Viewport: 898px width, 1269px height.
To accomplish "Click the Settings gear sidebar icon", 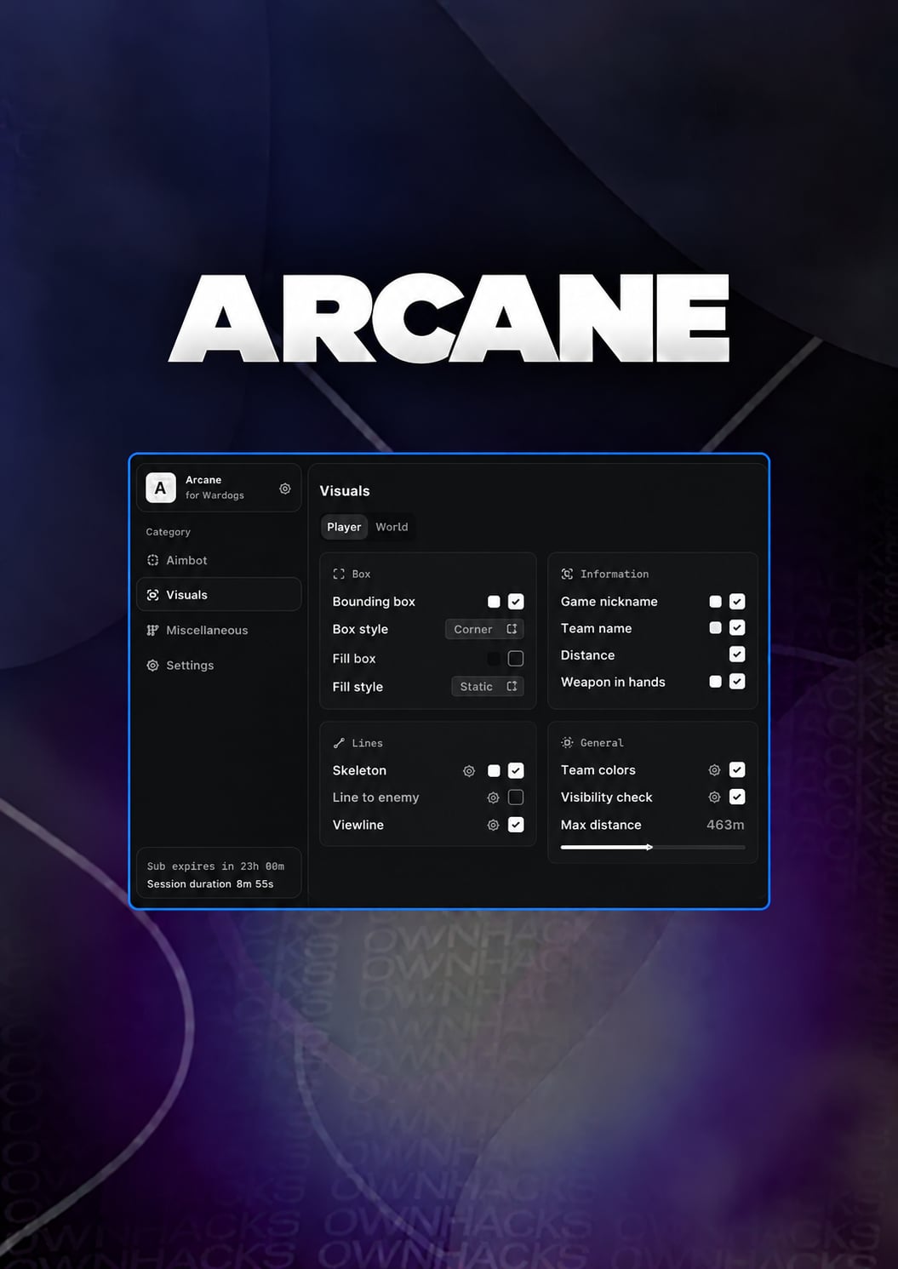I will click(x=153, y=666).
